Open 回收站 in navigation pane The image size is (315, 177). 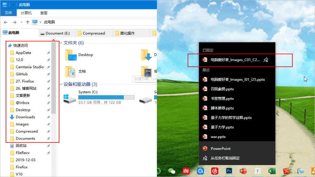[21, 146]
